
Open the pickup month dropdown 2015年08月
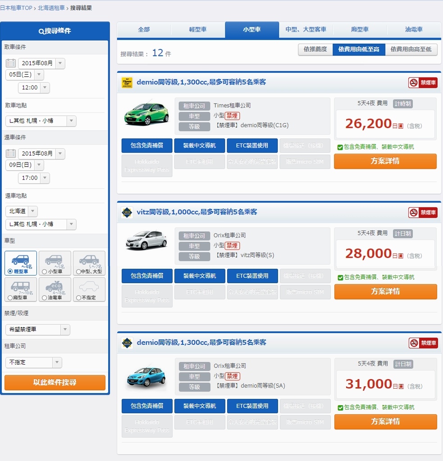[x=41, y=63]
